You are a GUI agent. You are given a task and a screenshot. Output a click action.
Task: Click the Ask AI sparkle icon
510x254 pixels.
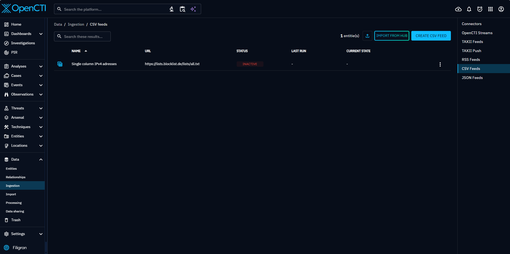tap(193, 9)
